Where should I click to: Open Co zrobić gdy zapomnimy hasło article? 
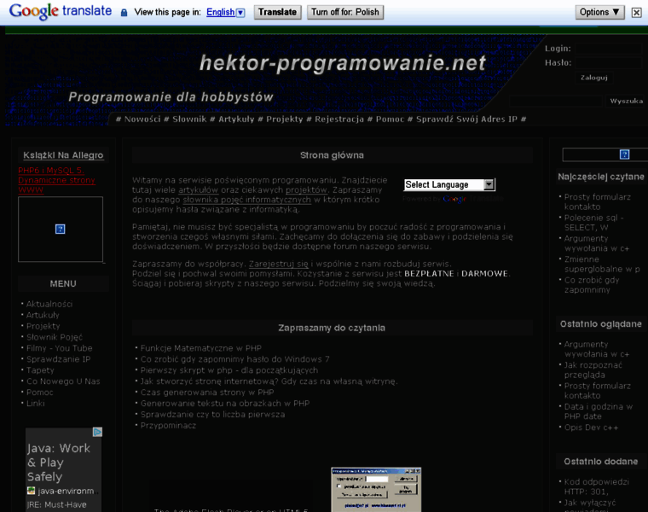[x=234, y=359]
